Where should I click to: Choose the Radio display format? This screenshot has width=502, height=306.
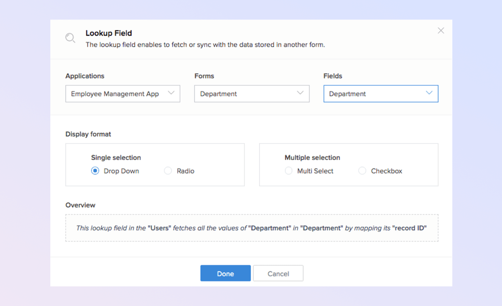tap(168, 171)
